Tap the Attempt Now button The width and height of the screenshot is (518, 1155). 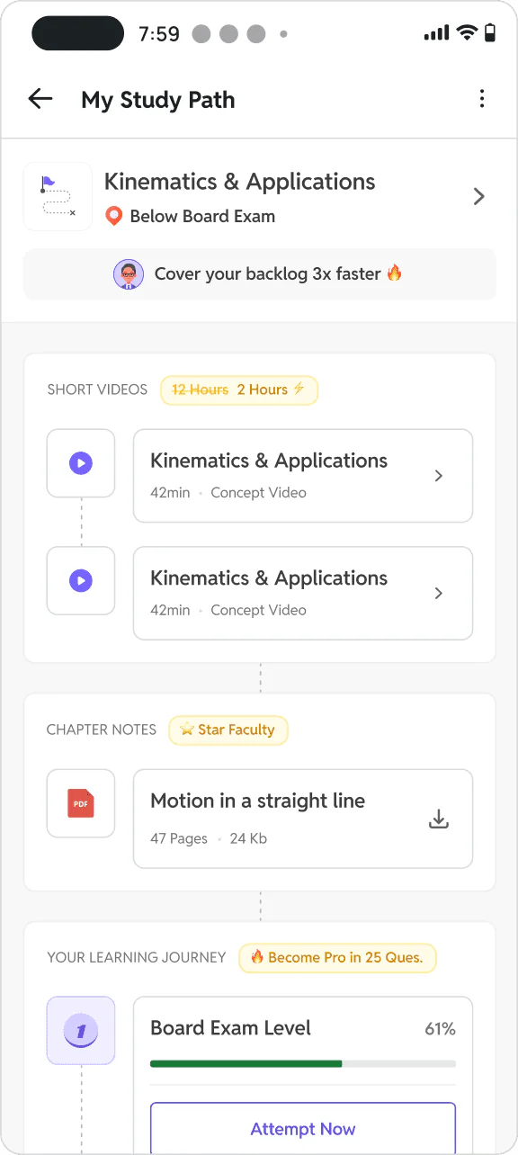303,1129
